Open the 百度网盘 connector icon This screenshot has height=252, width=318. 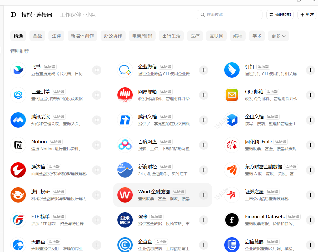(x=125, y=145)
